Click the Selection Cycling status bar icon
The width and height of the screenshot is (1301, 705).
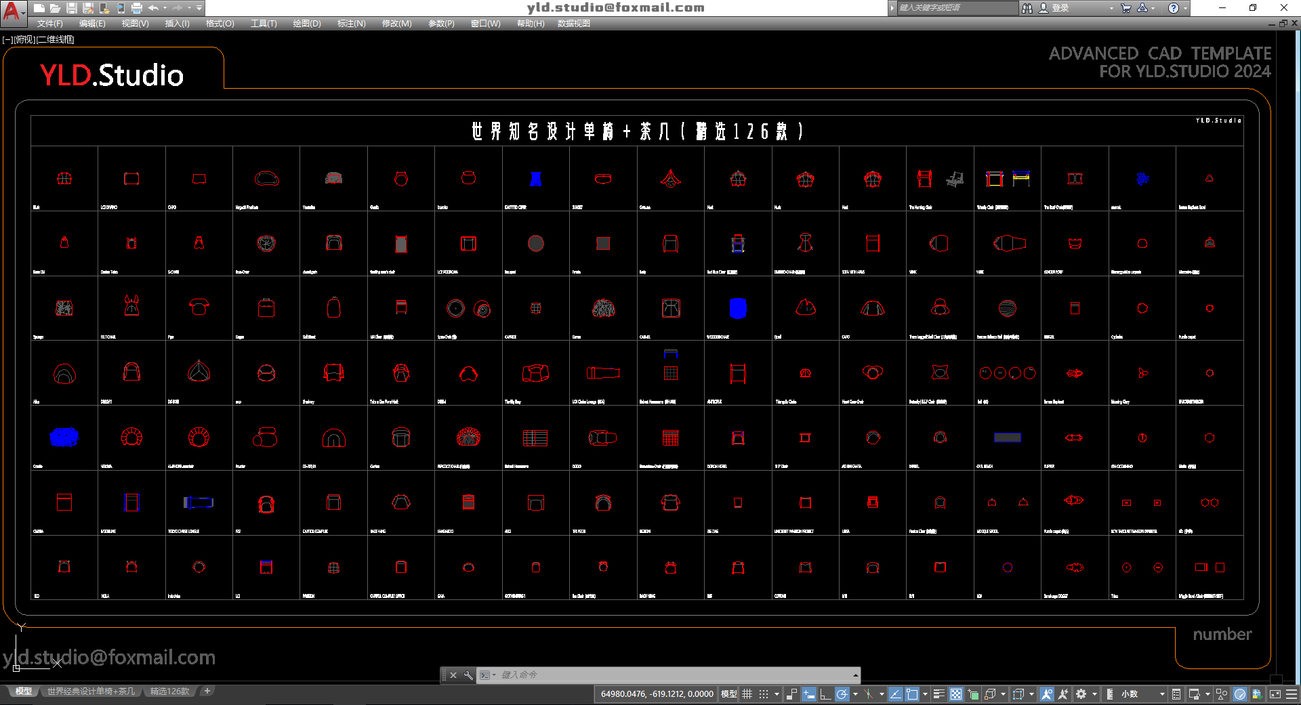[973, 694]
